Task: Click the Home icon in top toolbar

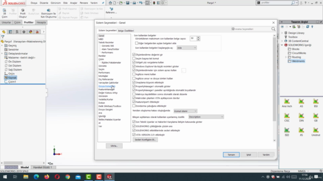Action: click(x=110, y=3)
